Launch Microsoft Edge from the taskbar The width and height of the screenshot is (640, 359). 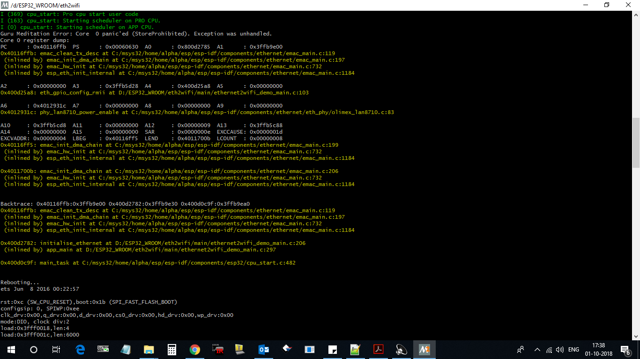(80, 350)
